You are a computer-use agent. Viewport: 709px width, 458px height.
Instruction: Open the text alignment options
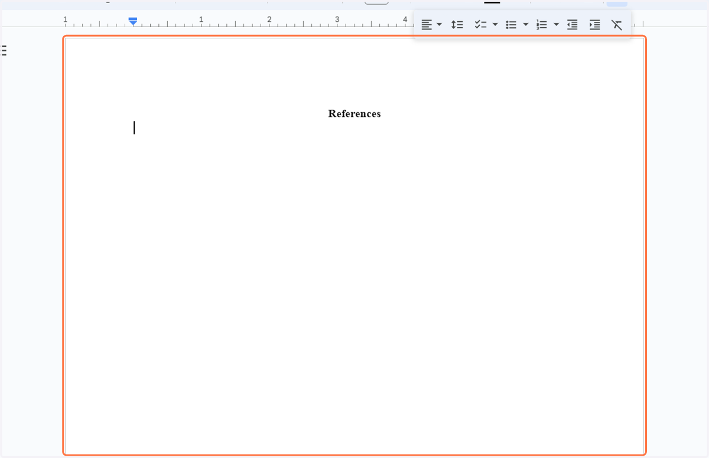click(431, 25)
